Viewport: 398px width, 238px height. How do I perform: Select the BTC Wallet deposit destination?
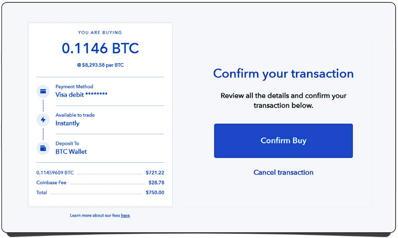(71, 152)
